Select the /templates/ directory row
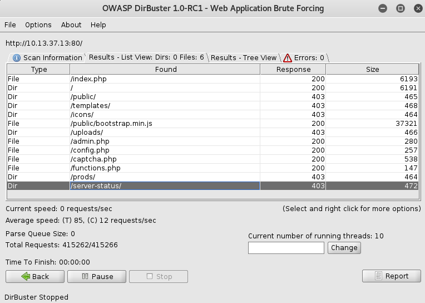The image size is (425, 303). [212, 106]
